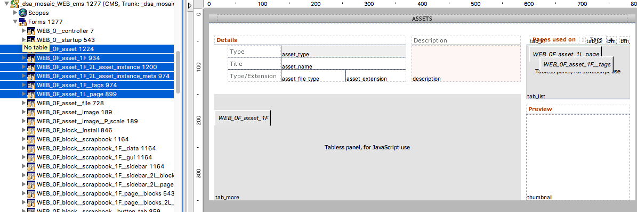Viewport: 637px width, 212px height.
Task: Collapse the Forms 1277 node
Action: 15,22
